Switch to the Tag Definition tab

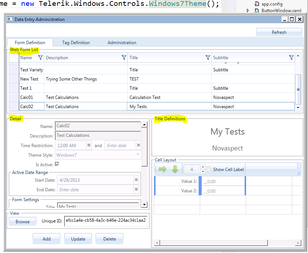click(76, 42)
